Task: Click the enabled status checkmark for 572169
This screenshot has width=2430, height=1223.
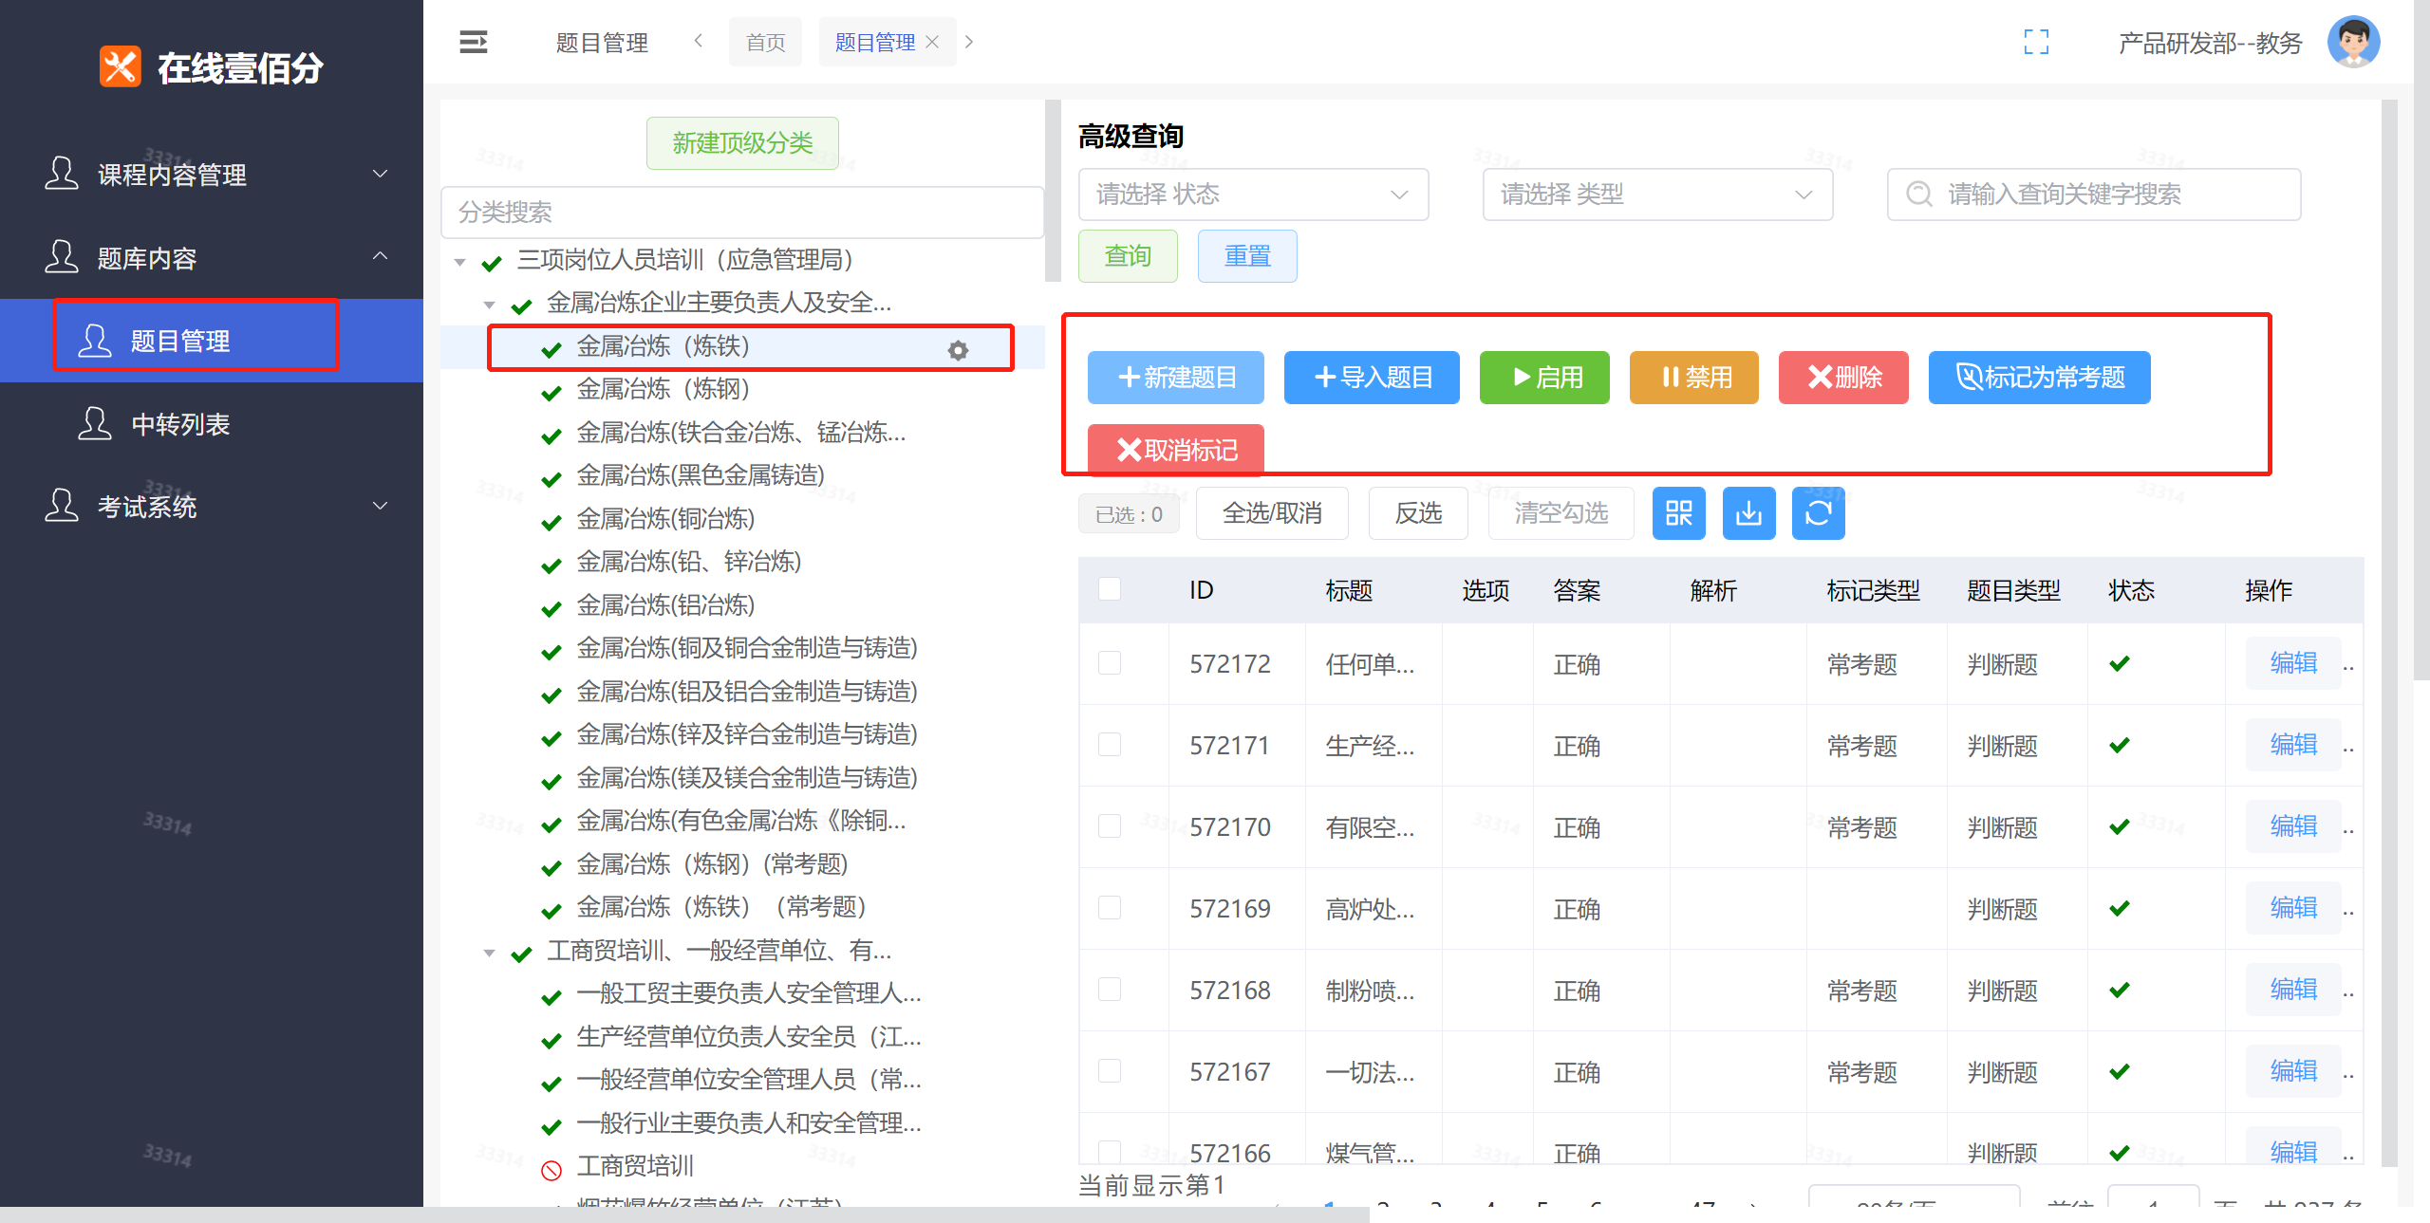Action: tap(2119, 908)
